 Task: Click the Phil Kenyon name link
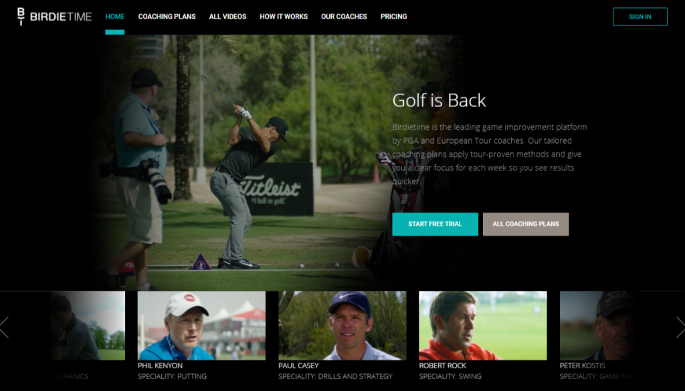160,366
